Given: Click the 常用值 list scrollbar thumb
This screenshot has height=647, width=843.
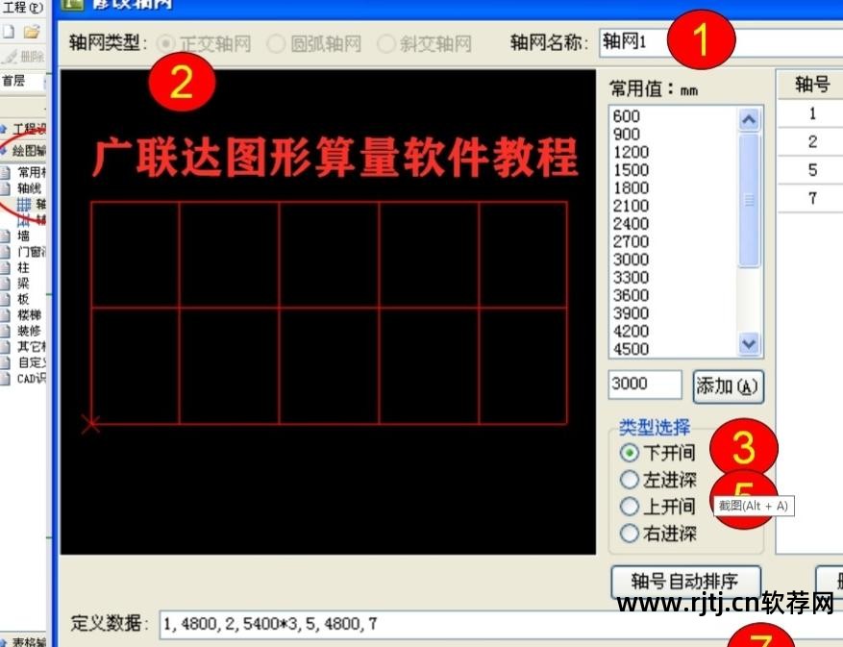Looking at the screenshot, I should [749, 200].
